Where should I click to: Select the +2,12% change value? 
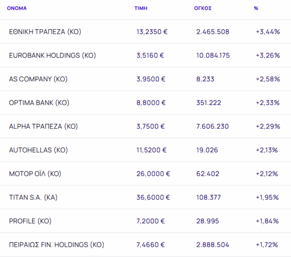(x=267, y=174)
